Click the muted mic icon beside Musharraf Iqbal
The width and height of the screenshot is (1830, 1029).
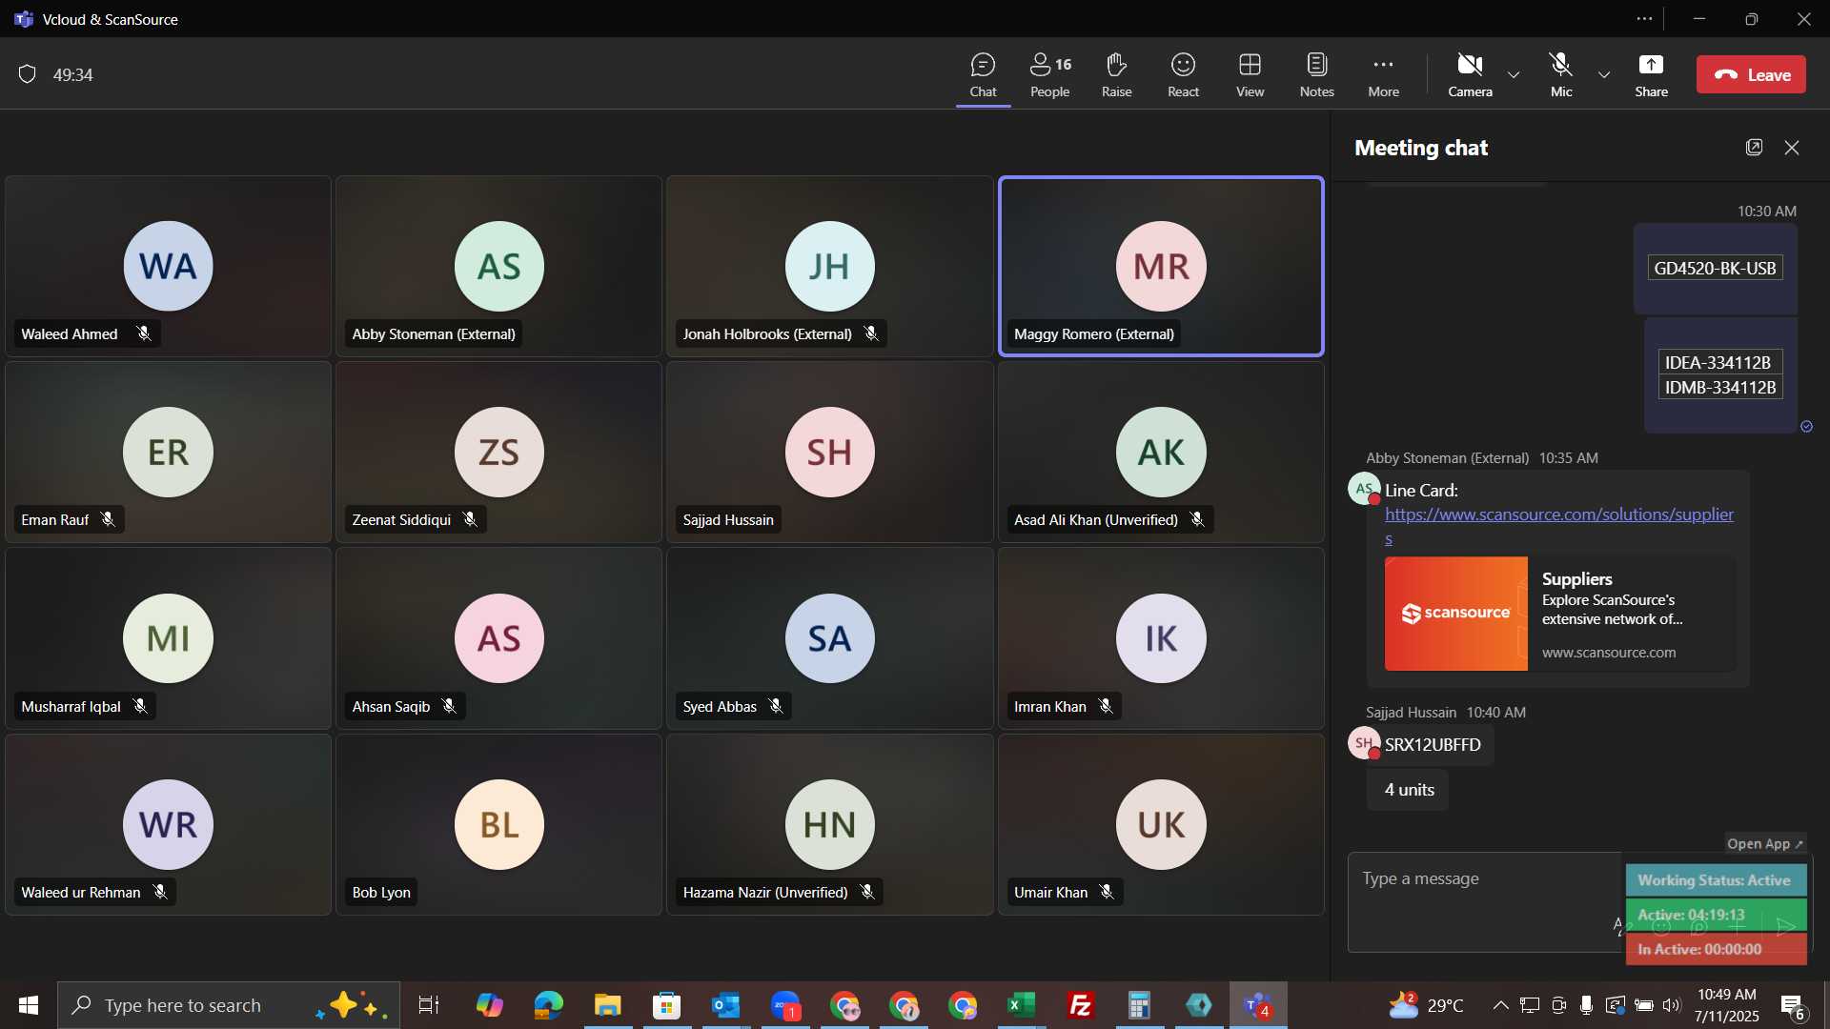coord(140,706)
